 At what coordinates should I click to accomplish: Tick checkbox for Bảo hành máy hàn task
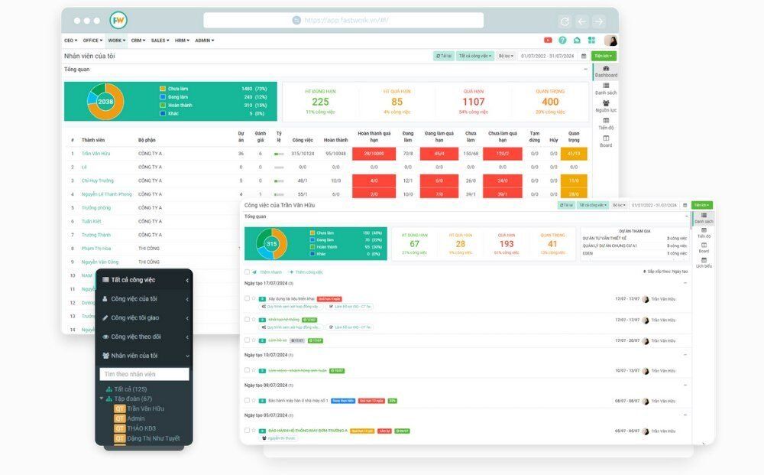click(247, 400)
